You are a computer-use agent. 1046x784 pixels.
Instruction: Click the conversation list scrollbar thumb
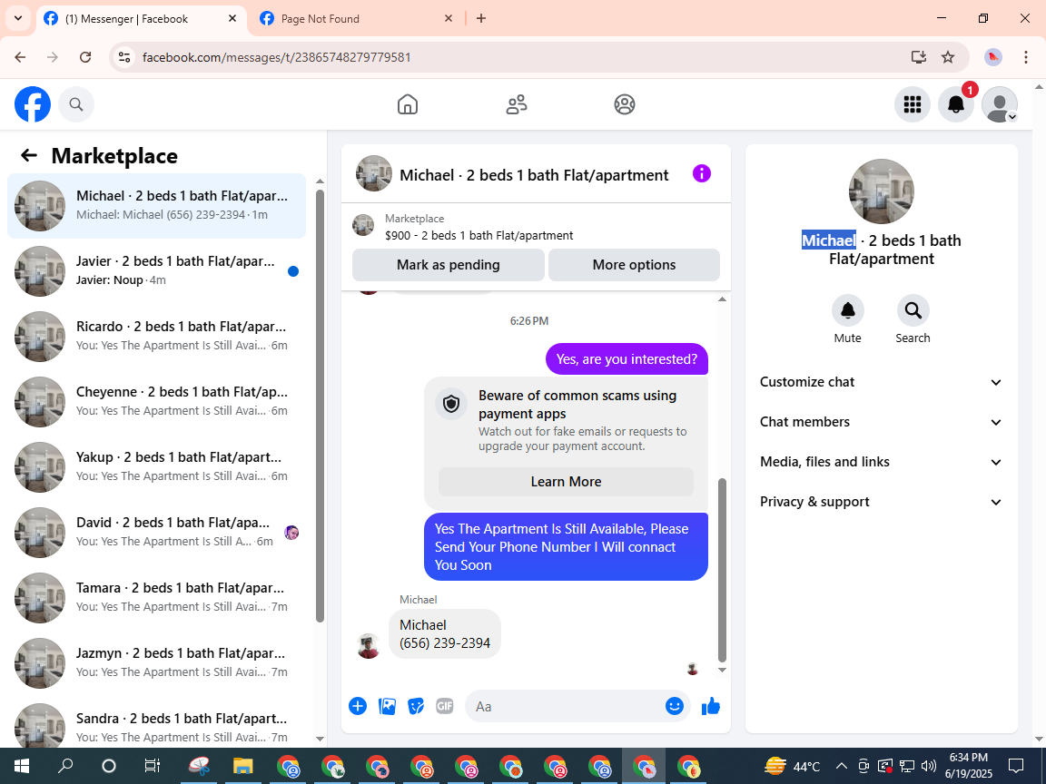click(x=320, y=406)
